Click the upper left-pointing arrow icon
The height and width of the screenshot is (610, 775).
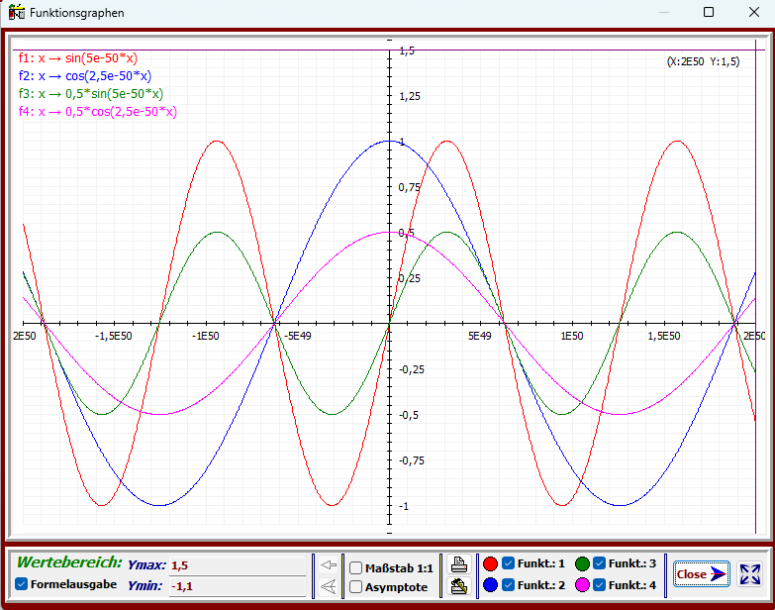pos(330,564)
